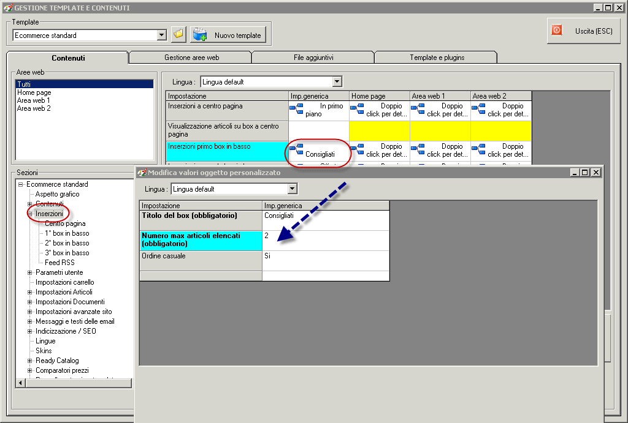The height and width of the screenshot is (423, 628).
Task: Click value 2 for Numero max articoli elencati
Action: pyautogui.click(x=326, y=241)
